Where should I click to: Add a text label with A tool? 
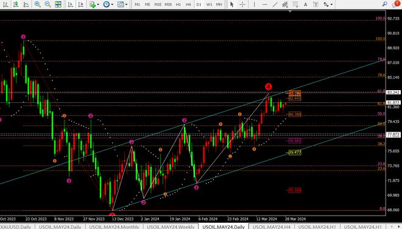click(305, 4)
